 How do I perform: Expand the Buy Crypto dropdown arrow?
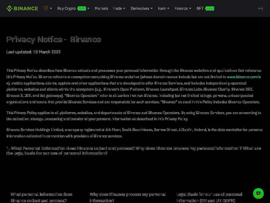(88, 8)
